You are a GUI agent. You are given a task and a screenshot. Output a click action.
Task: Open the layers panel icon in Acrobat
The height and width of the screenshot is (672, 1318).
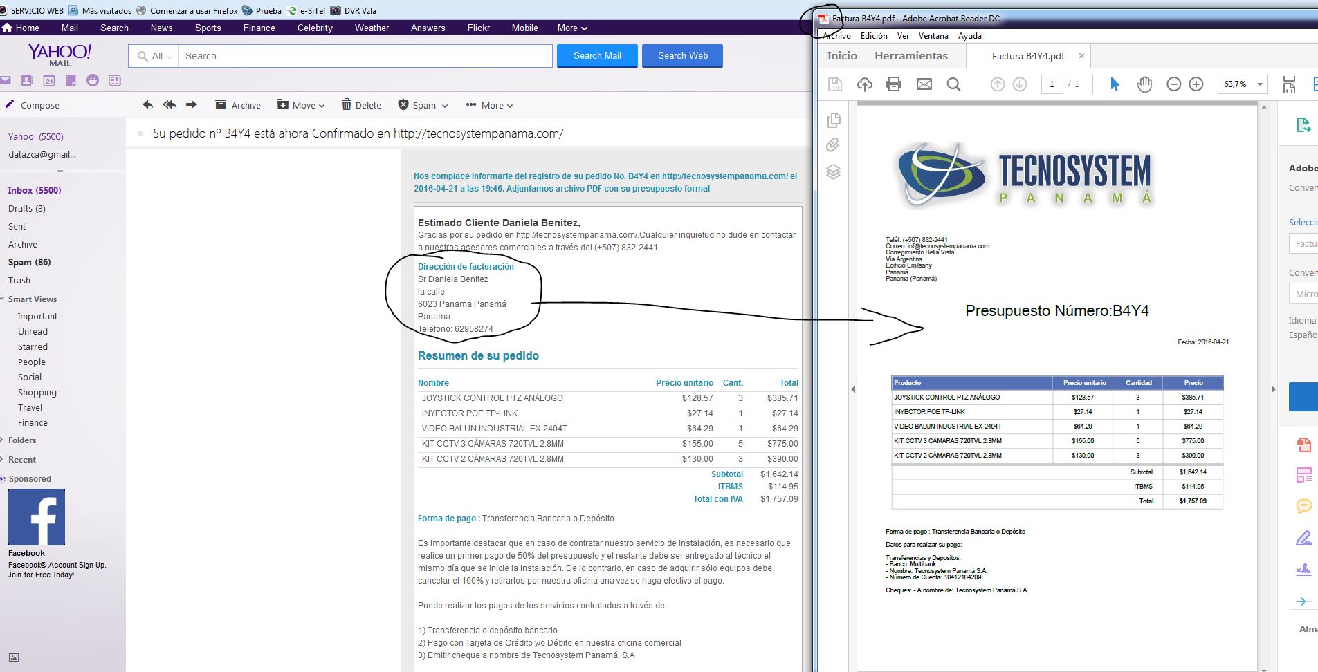pyautogui.click(x=834, y=171)
